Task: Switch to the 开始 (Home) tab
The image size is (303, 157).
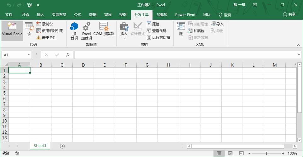Action: coord(25,15)
